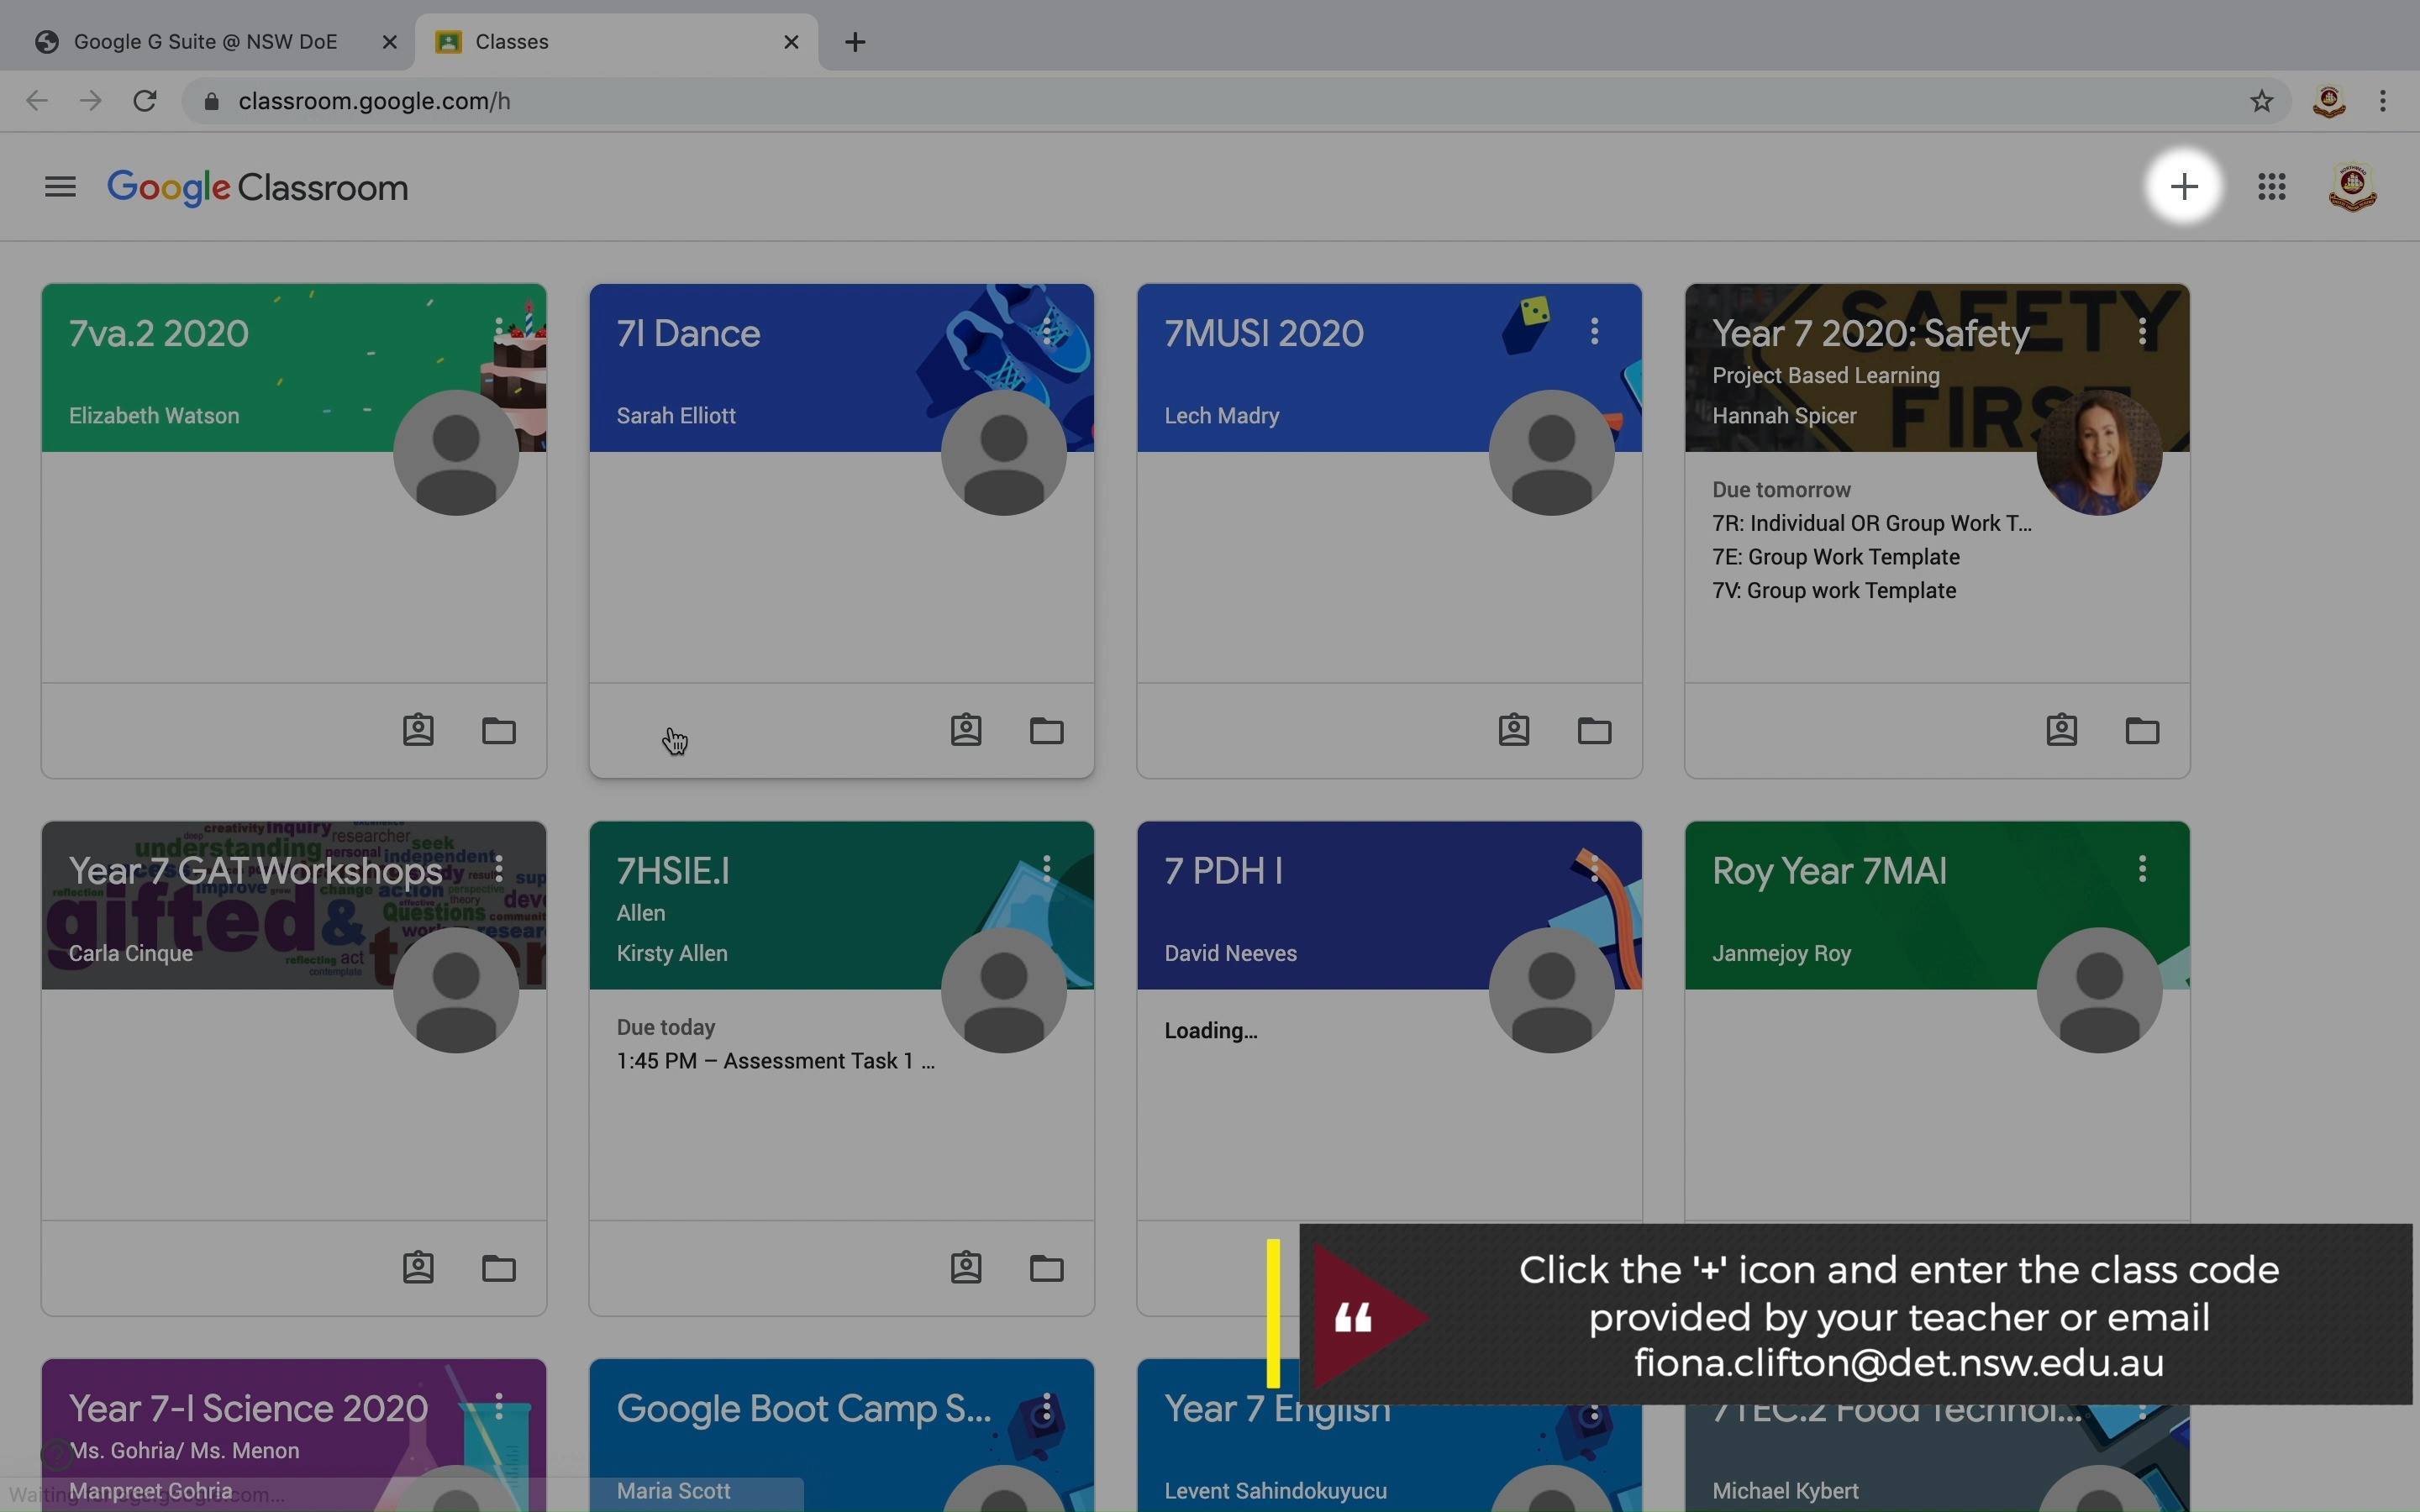
Task: Reload the Classroom page
Action: click(x=145, y=101)
